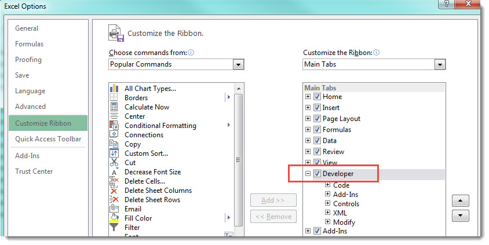Viewport: 489px width, 245px height.
Task: Open the Add-Ins options category
Action: tap(27, 156)
